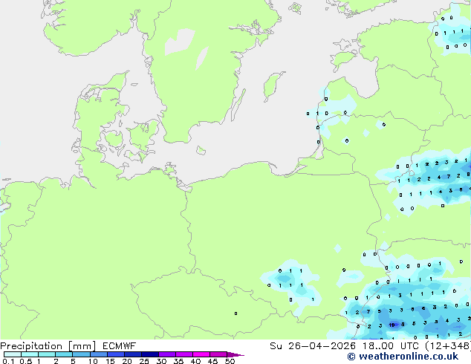Click the '20' legend scale label
Viewport: 471px width, 364px height.
[x=127, y=361]
